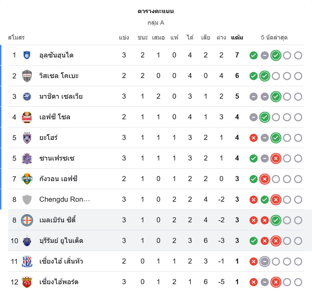Click อุลซันฮุนได's latest highlighted win result
The width and height of the screenshot is (312, 298).
(x=276, y=55)
